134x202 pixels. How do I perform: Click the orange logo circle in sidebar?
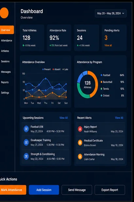click(x=4, y=13)
